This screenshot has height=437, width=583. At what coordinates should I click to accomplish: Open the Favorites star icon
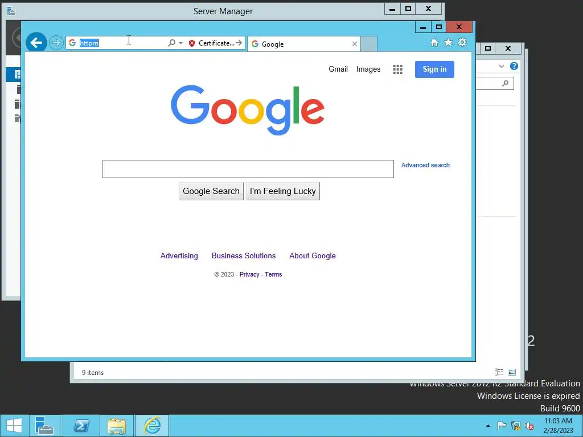pos(448,42)
